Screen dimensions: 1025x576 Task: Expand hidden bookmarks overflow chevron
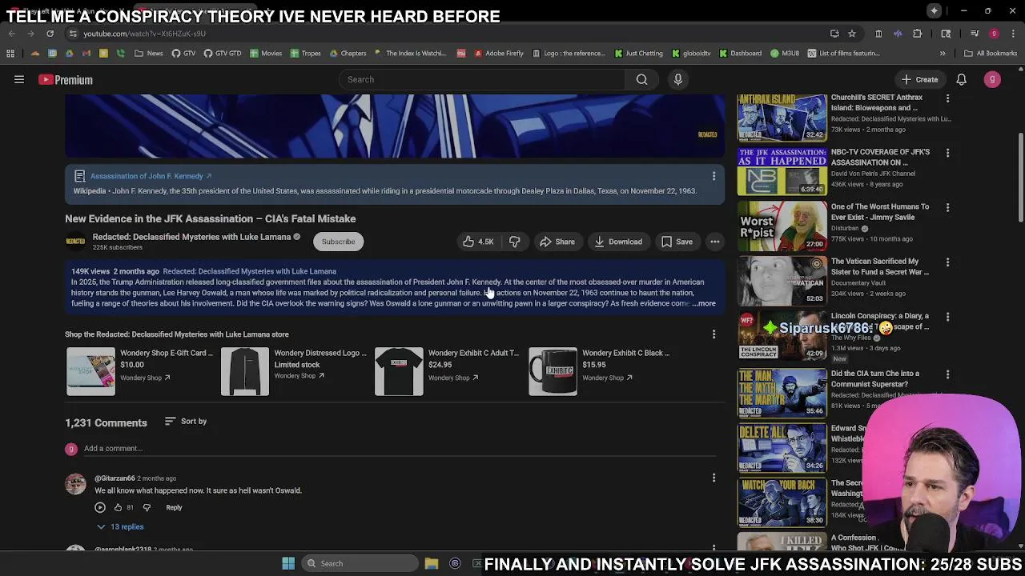(943, 54)
